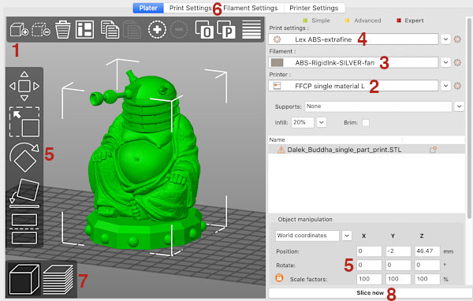Click the silver filament color swatch

277,63
